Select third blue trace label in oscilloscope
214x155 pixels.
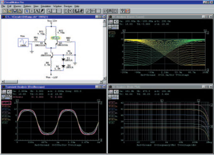pyautogui.click(x=6, y=110)
